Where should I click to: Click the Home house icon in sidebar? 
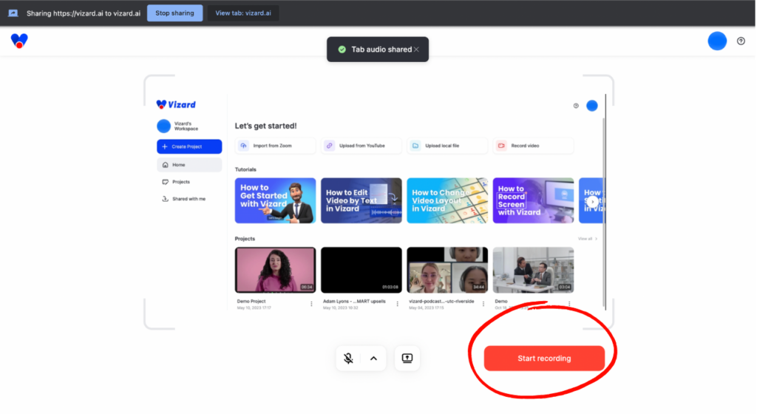tap(165, 165)
